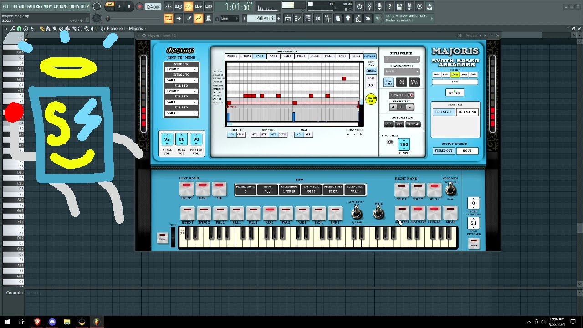The height and width of the screenshot is (328, 583).
Task: Select the END 1 edit variation tab
Action: tap(343, 56)
